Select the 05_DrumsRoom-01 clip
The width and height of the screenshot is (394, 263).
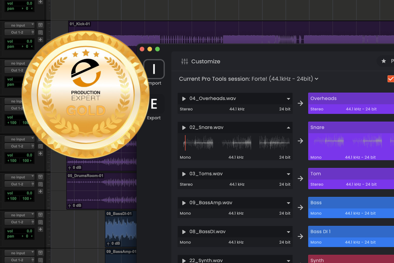coord(102,191)
